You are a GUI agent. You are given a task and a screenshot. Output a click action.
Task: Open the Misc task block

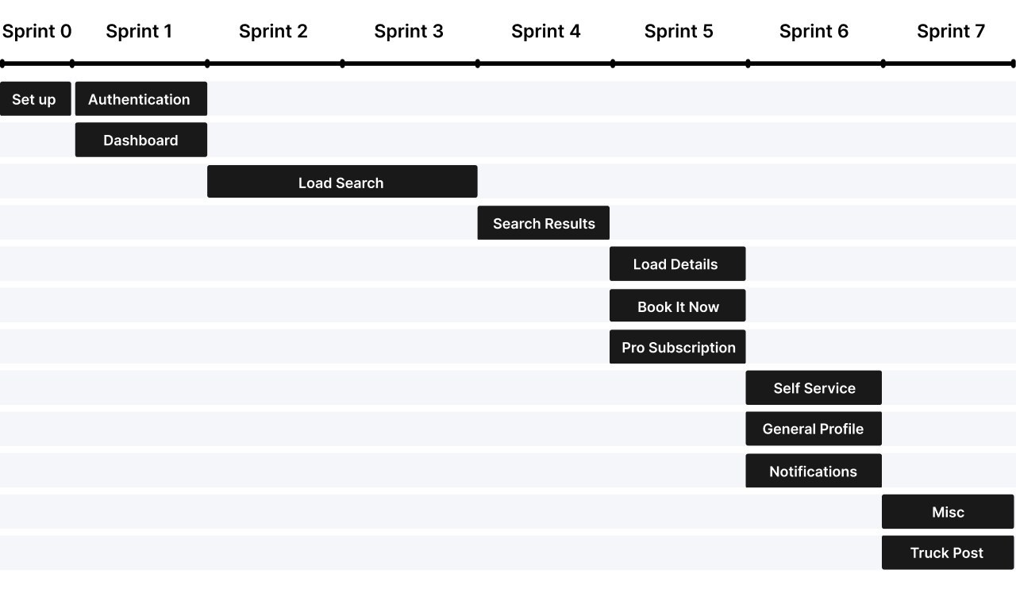pos(947,512)
